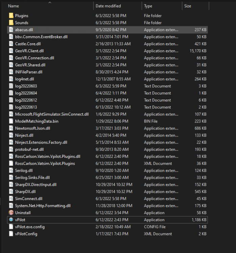236x253 pixels.
Task: Select the RossCarlson.Vatsim.Vpilot.Plugins.dll file name
Action: [x=48, y=156]
